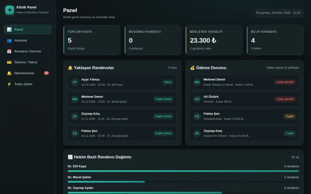
Task: Open the Hastalar menu item
Action: [28, 40]
